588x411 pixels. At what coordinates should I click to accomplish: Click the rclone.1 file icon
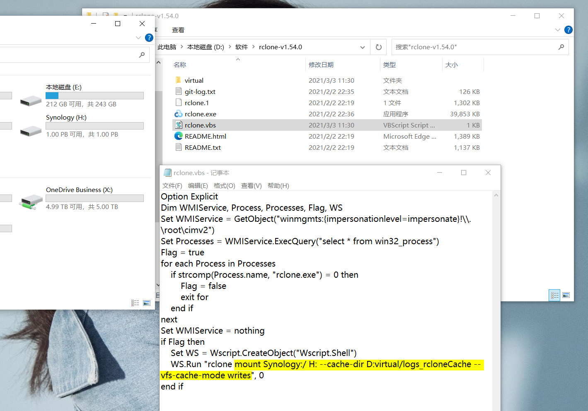pos(179,103)
